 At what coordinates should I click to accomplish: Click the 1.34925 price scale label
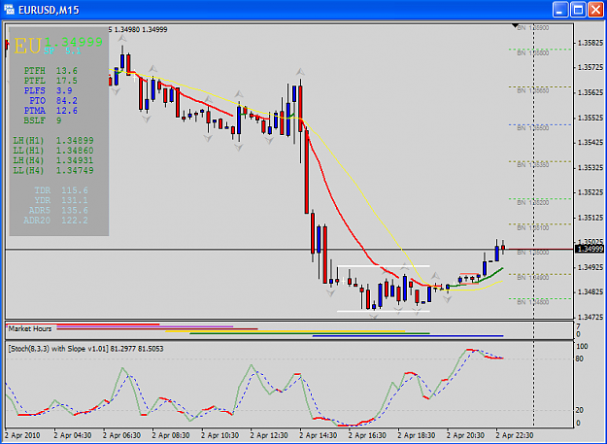point(590,267)
